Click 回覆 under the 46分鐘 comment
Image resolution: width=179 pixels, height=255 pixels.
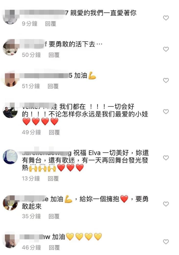click(54, 248)
